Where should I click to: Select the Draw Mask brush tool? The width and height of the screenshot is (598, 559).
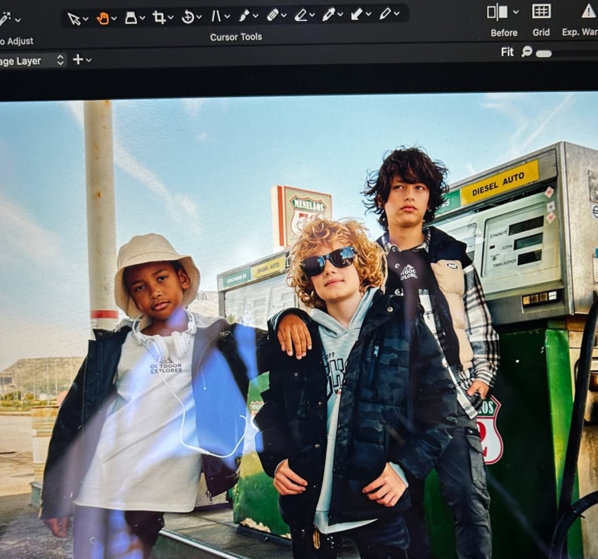244,16
